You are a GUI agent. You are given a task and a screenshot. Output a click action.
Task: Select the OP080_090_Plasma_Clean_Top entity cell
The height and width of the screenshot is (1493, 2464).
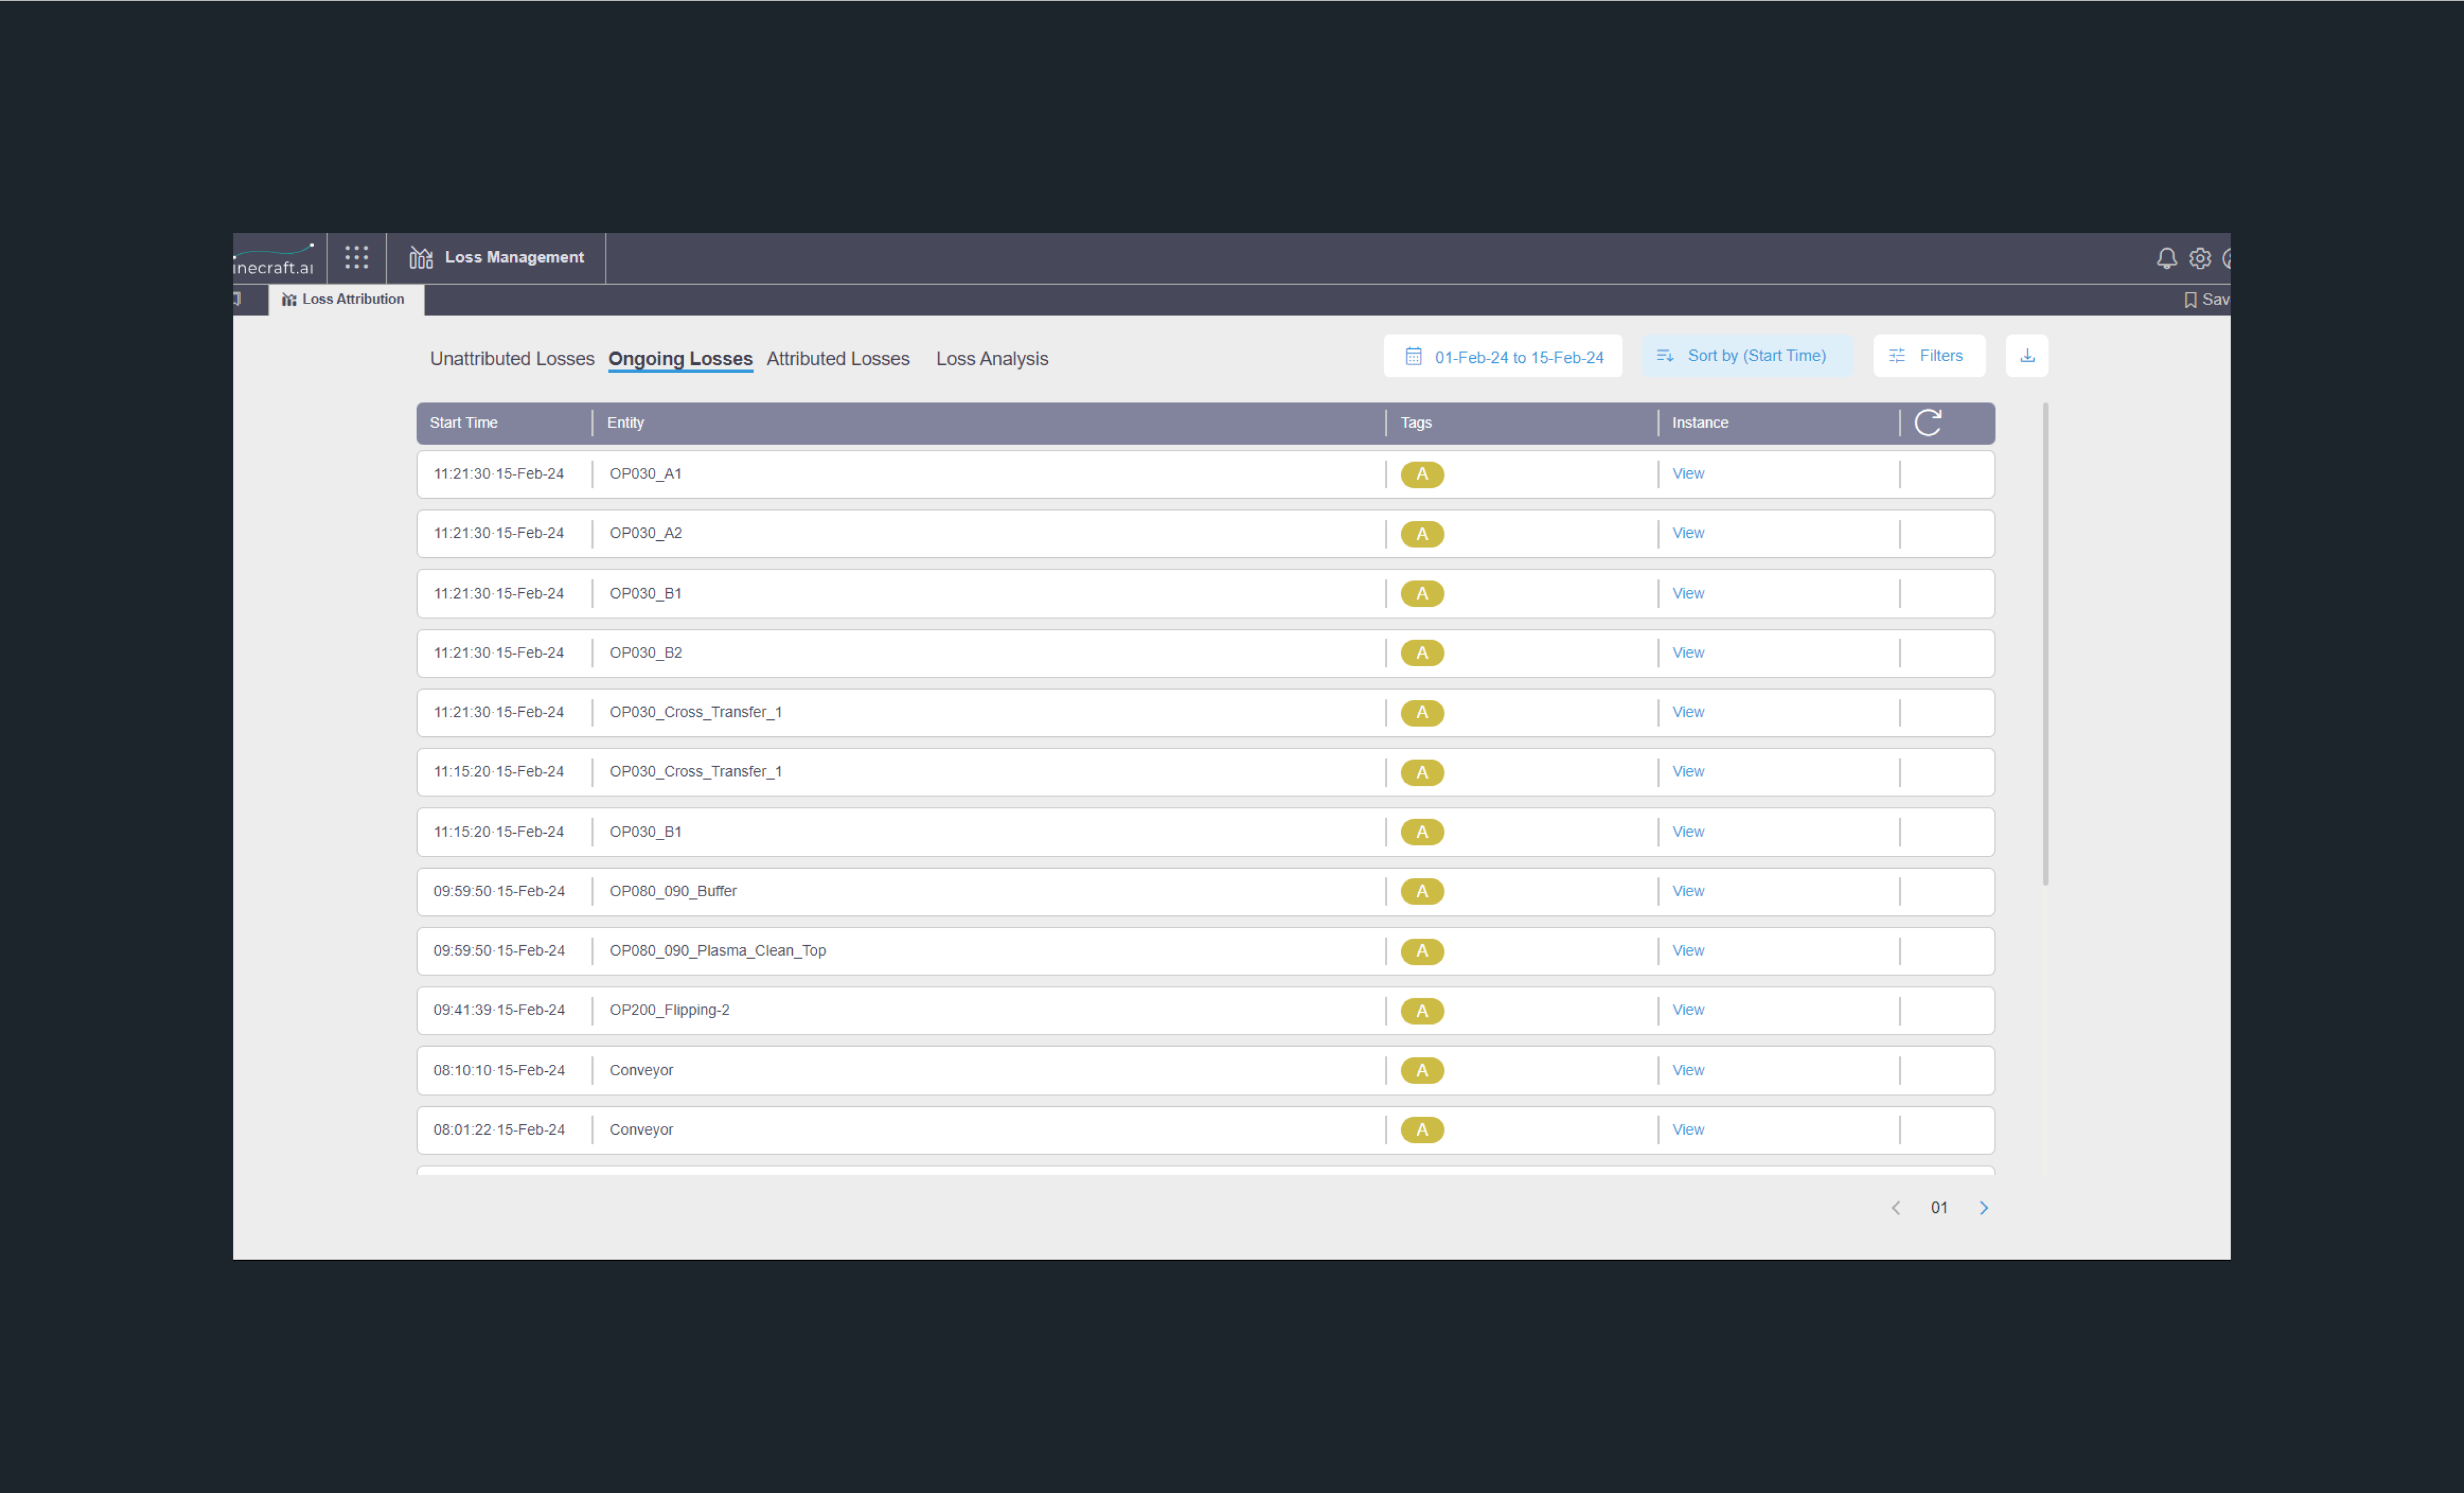click(717, 951)
